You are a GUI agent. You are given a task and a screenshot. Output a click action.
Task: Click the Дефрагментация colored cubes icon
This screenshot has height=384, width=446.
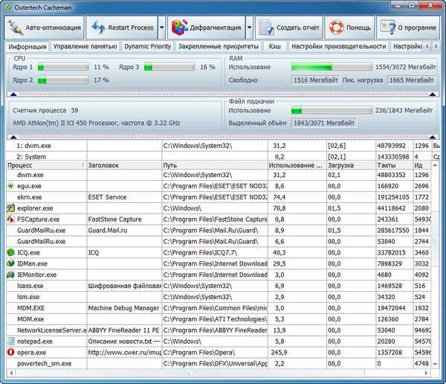tap(178, 28)
